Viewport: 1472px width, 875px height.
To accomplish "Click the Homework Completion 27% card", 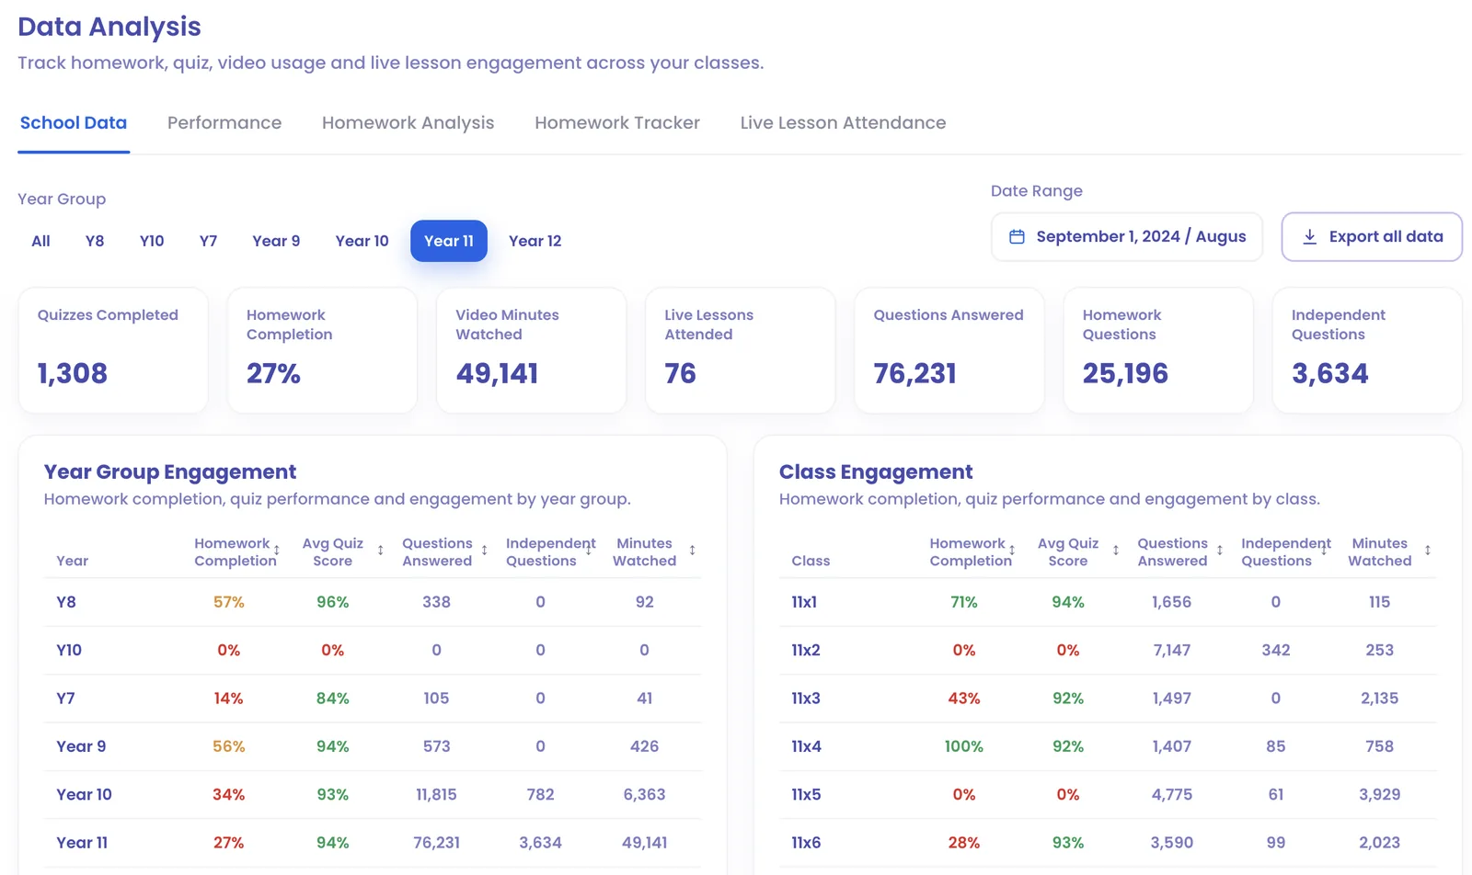I will [x=322, y=350].
